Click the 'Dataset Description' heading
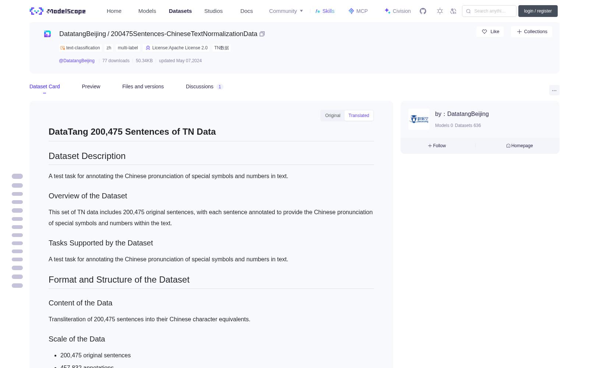The image size is (589, 368). [87, 156]
